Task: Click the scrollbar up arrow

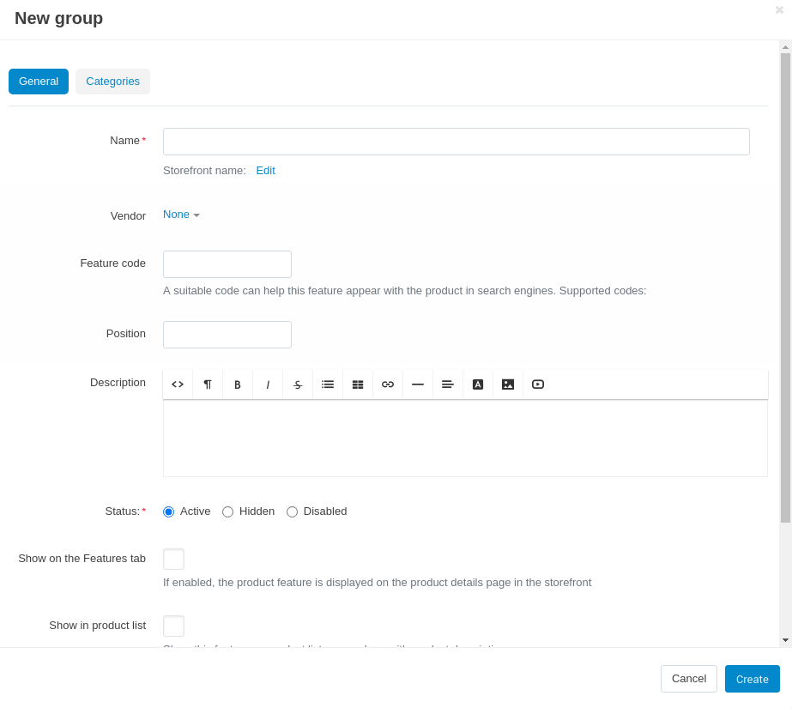Action: [785, 47]
